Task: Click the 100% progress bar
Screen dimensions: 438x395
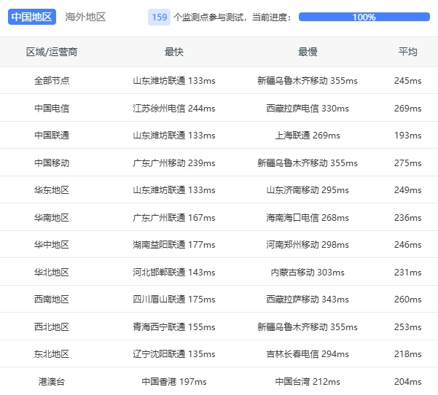Action: point(364,17)
